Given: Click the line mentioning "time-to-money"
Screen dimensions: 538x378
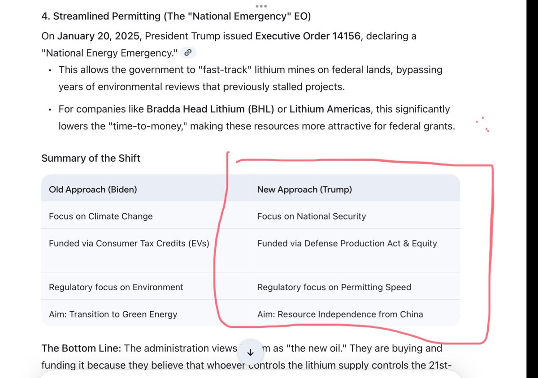Looking at the screenshot, I should (257, 126).
